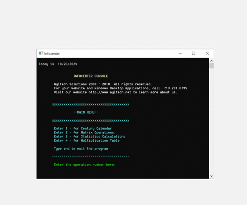Click the scrollbar up arrow
Viewport: 247px width, 205px height.
point(212,61)
